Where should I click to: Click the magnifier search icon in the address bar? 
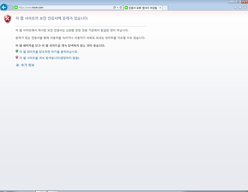[114, 8]
